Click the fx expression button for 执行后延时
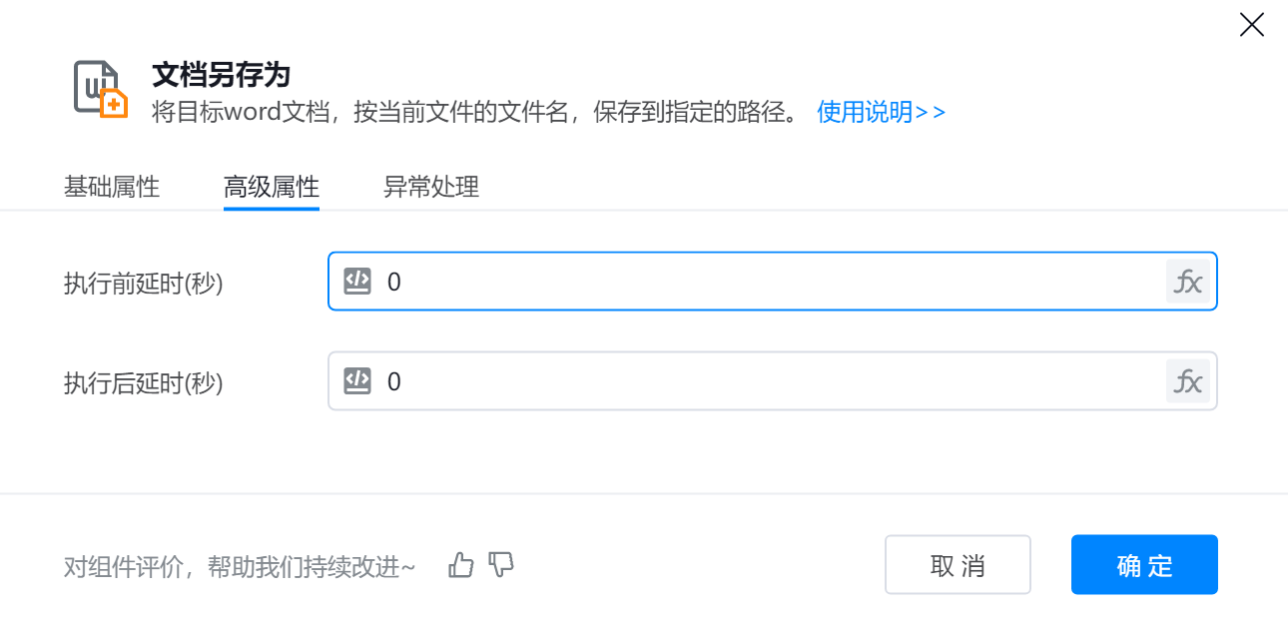The width and height of the screenshot is (1288, 624). coord(1187,381)
